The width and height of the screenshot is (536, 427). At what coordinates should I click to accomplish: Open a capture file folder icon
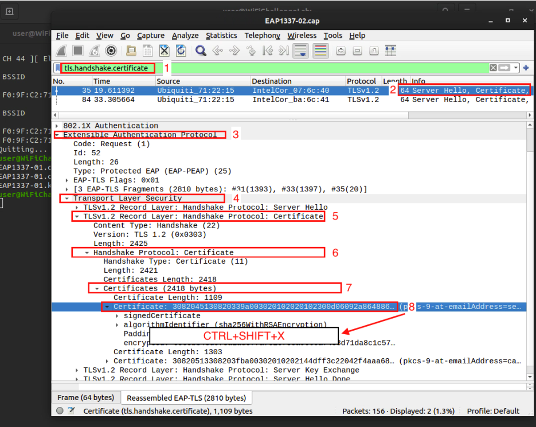pos(131,51)
